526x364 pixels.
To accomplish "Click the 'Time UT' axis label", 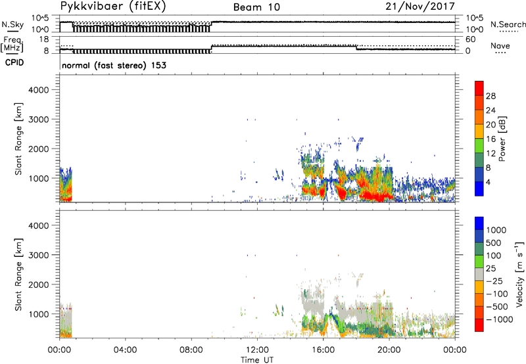I will [257, 360].
